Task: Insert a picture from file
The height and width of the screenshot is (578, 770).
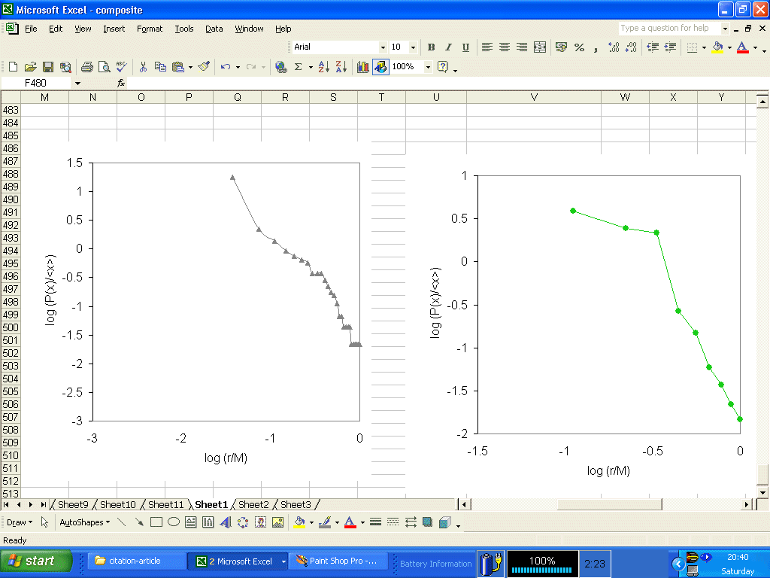Action: pyautogui.click(x=277, y=522)
